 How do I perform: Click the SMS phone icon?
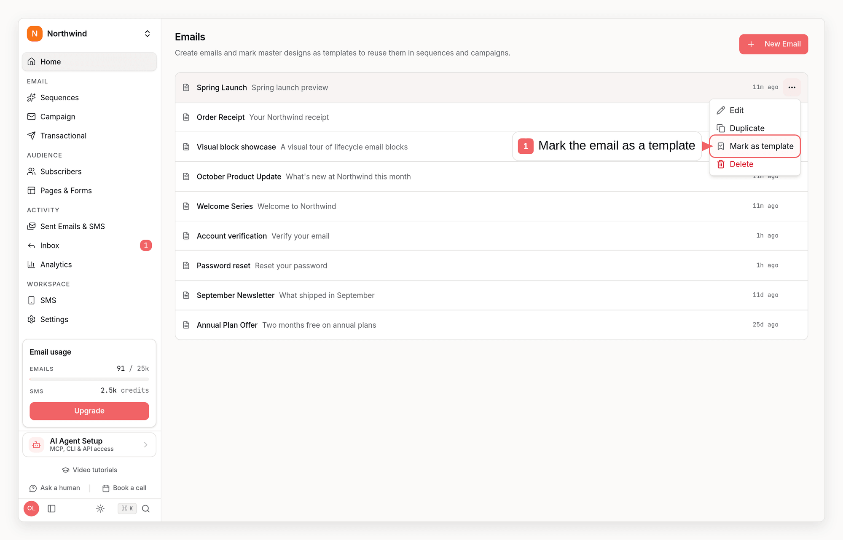click(32, 300)
